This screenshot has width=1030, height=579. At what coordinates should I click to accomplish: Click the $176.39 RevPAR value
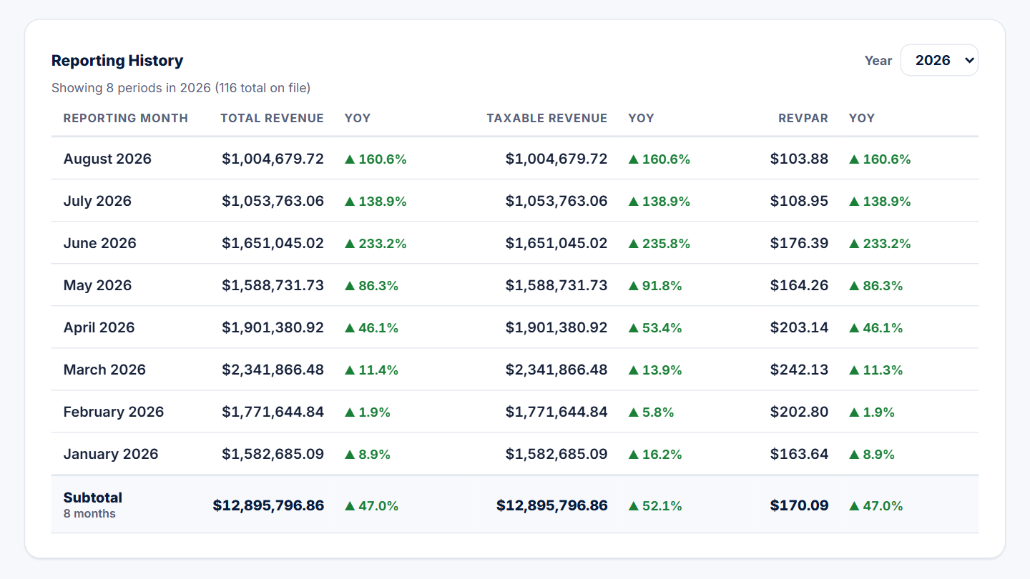coord(799,243)
